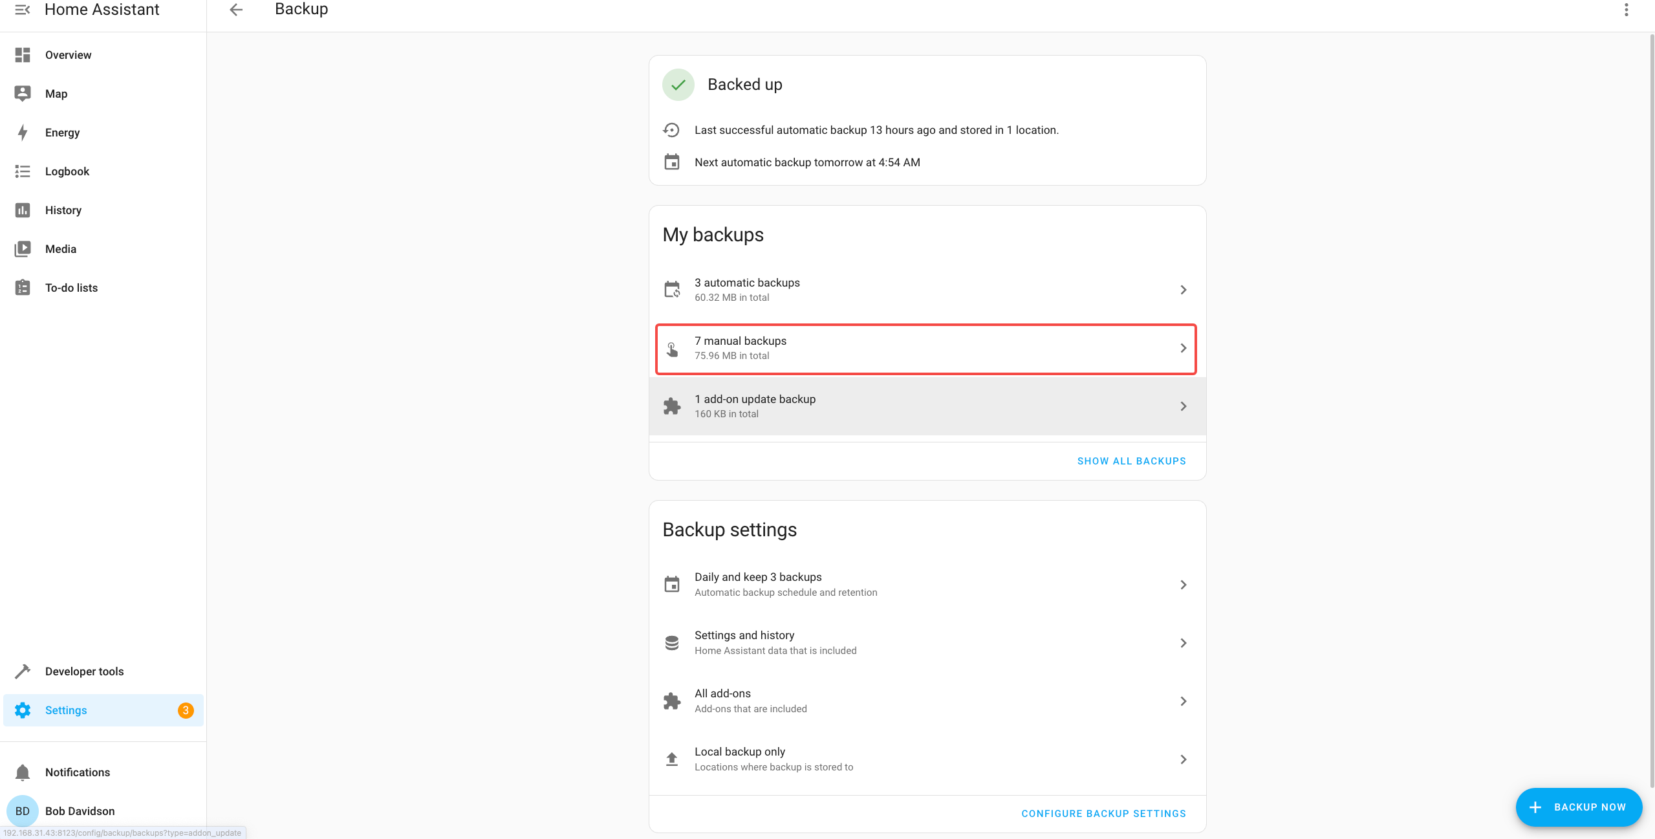1655x839 pixels.
Task: Go back using the arrow icon
Action: pyautogui.click(x=236, y=10)
